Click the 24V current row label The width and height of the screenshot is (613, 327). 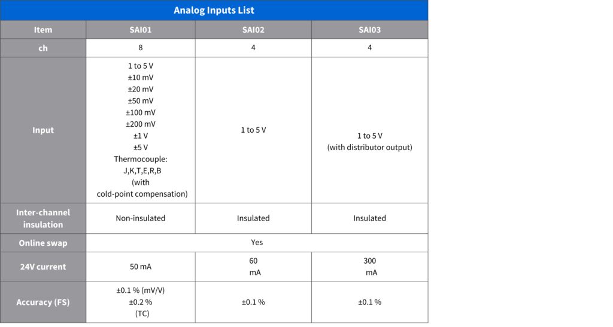[43, 267]
